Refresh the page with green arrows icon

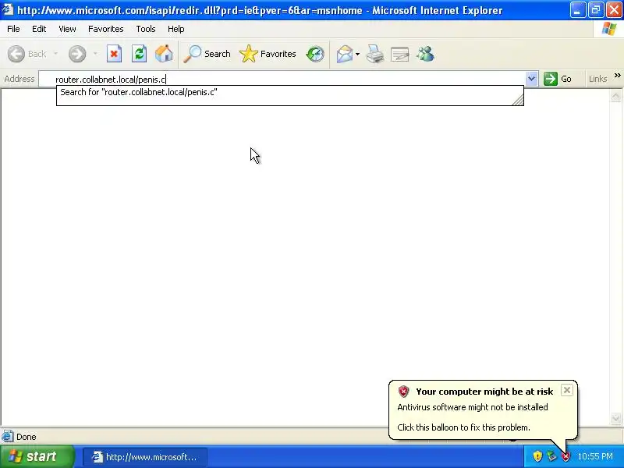point(139,54)
